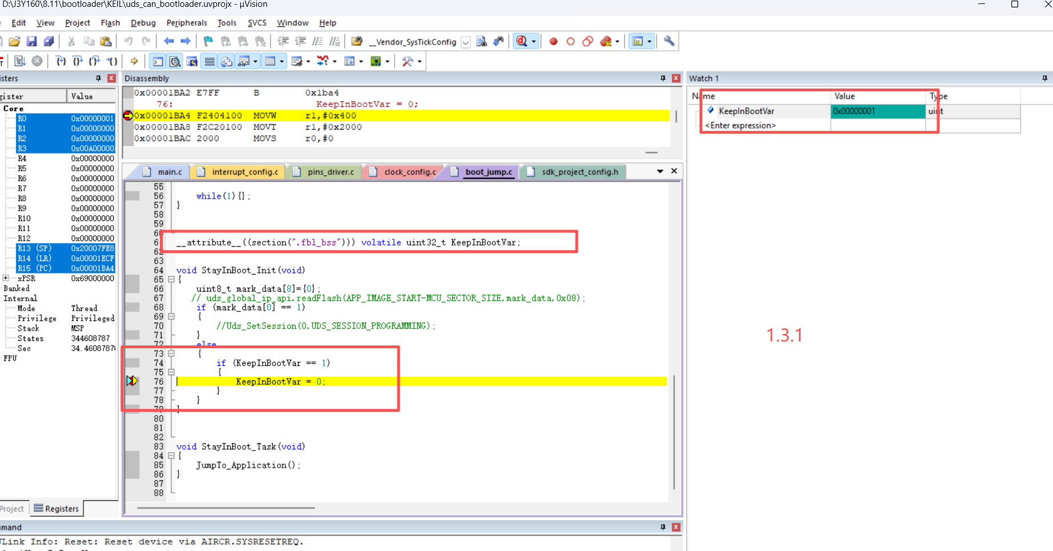Toggle auto-hide pin on the Disassembly panel
Viewport: 1053px width, 551px height.
pyautogui.click(x=663, y=78)
